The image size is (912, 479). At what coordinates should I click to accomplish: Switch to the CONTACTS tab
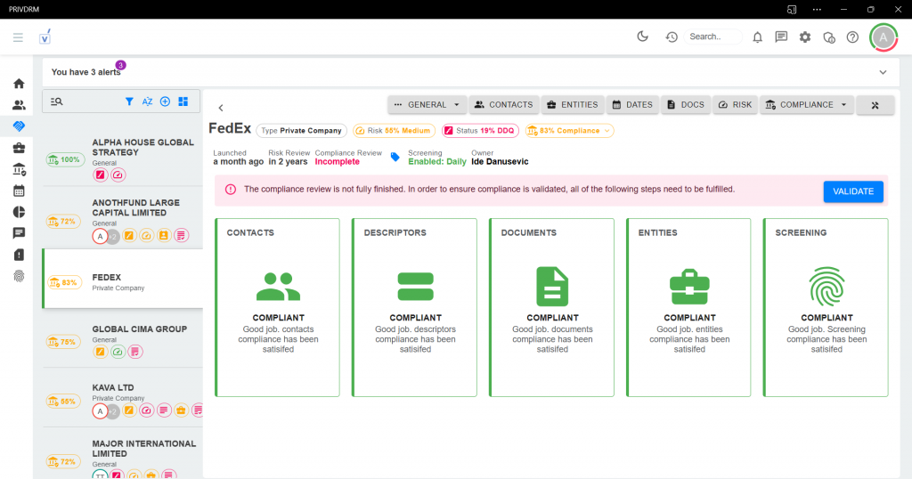[x=503, y=105]
